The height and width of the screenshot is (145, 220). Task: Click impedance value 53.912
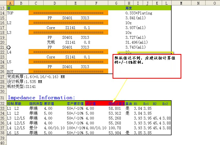pyautogui.click(x=115, y=113)
